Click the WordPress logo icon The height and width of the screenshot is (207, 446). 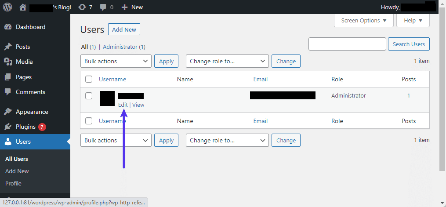7,7
